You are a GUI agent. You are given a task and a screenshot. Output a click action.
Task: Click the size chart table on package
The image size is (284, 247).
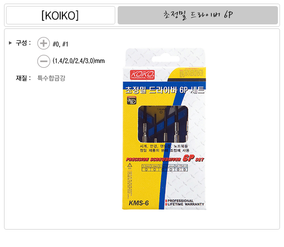pos(165,168)
